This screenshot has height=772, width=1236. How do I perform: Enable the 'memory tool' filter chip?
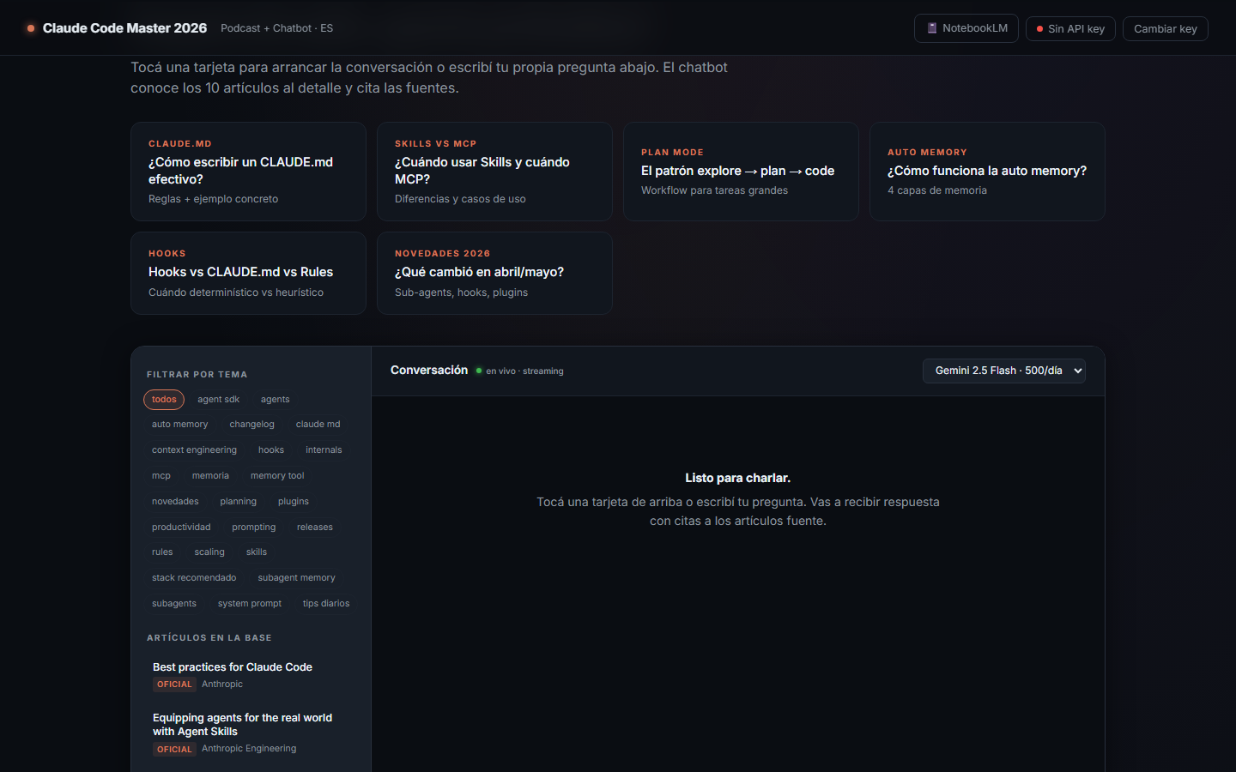tap(277, 476)
